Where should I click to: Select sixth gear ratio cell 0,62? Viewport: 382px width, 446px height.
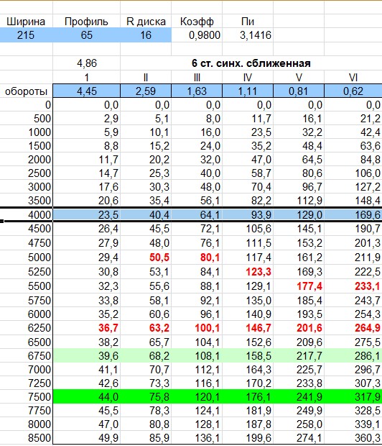[x=353, y=91]
